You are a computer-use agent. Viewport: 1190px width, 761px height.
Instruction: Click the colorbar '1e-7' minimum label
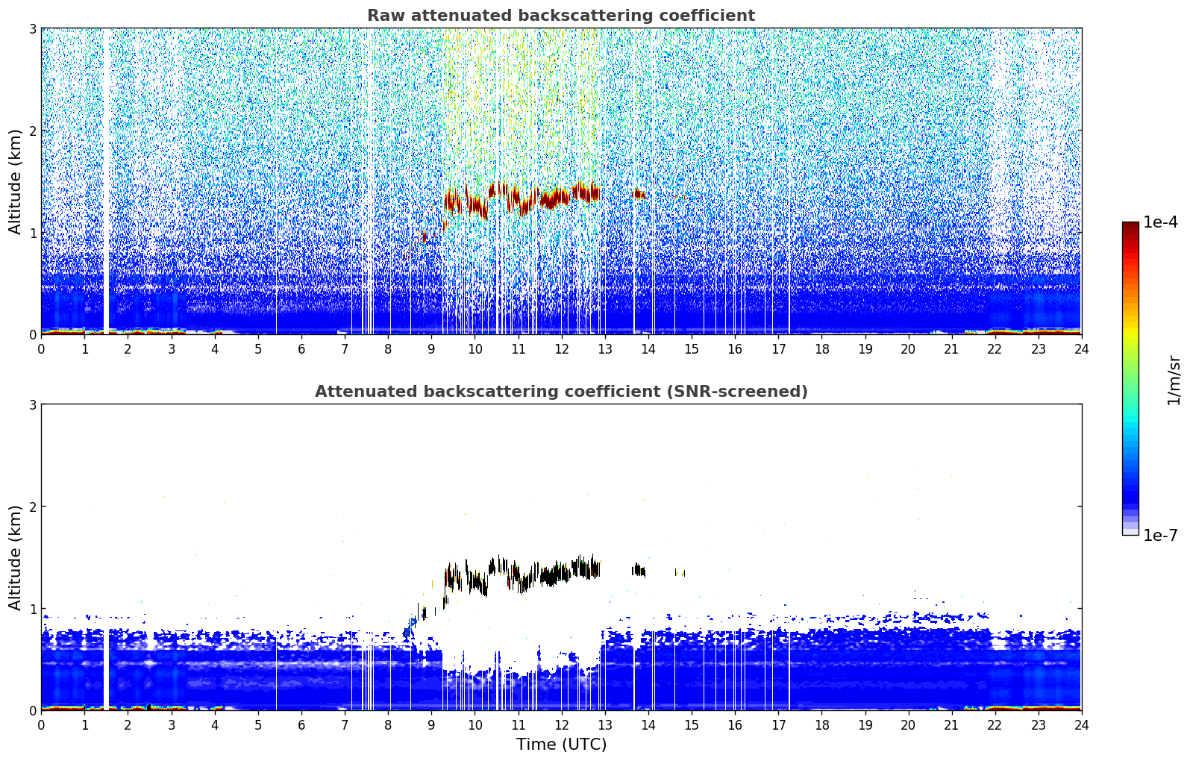click(x=1160, y=536)
